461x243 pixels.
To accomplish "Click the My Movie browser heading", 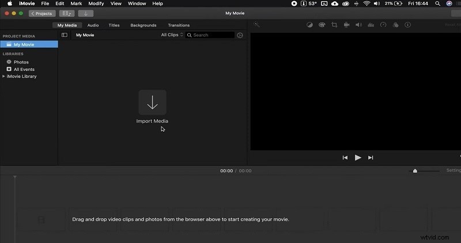I will tap(85, 35).
